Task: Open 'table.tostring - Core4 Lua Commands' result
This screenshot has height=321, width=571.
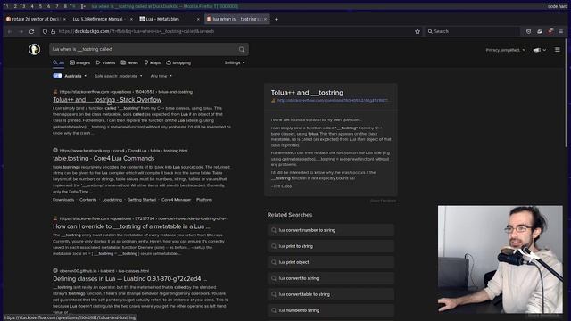Action: (x=103, y=159)
